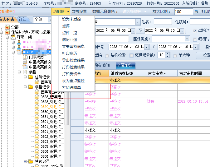Click the folder icon of 病程记录
210x167 pixels.
[31, 87]
